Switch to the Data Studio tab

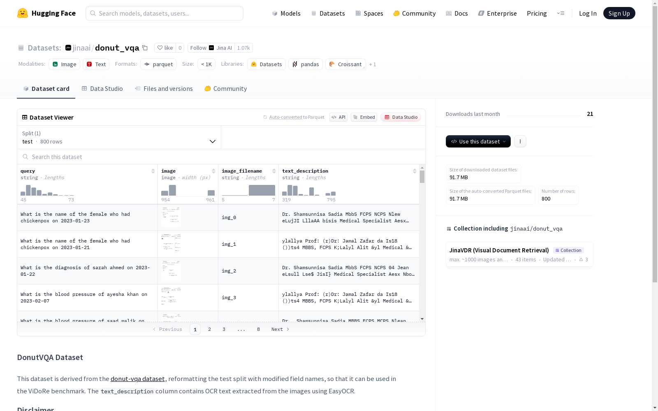click(102, 89)
